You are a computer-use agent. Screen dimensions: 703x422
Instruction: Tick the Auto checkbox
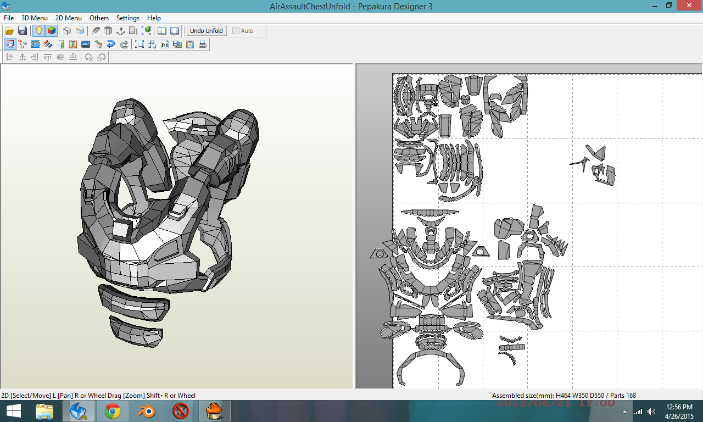[x=236, y=31]
